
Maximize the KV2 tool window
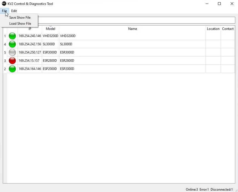coord(219,4)
